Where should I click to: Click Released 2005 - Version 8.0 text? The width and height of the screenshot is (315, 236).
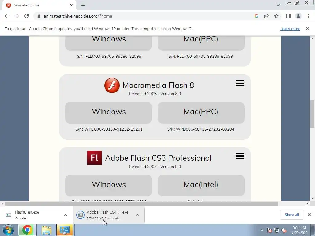[x=155, y=94]
